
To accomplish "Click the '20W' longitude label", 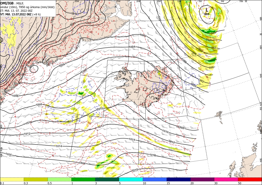I will pos(138,1).
